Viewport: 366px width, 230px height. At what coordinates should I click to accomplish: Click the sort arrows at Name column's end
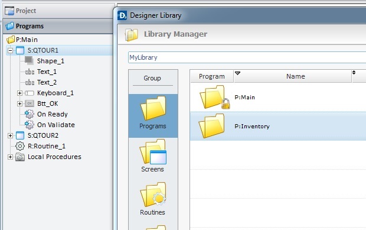tap(354, 73)
